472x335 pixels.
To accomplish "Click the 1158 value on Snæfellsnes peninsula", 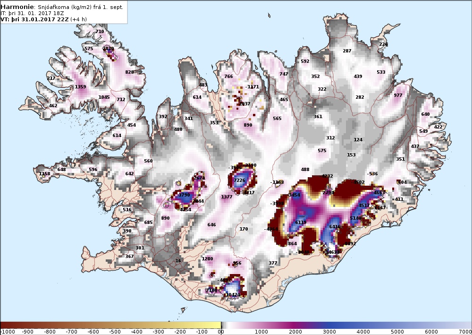I will [x=44, y=173].
